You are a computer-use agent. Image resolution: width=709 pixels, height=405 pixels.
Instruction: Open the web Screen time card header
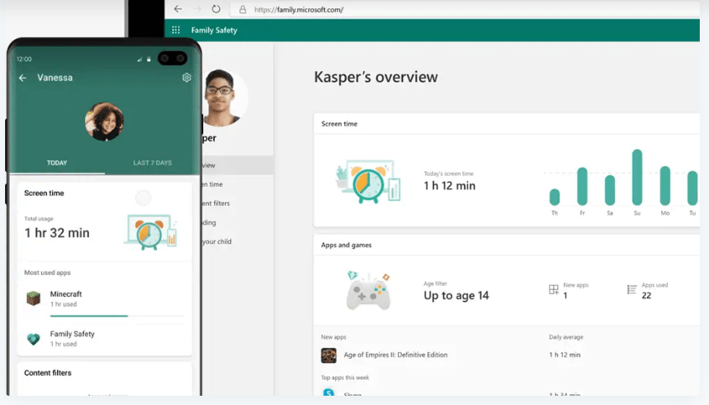pyautogui.click(x=507, y=124)
